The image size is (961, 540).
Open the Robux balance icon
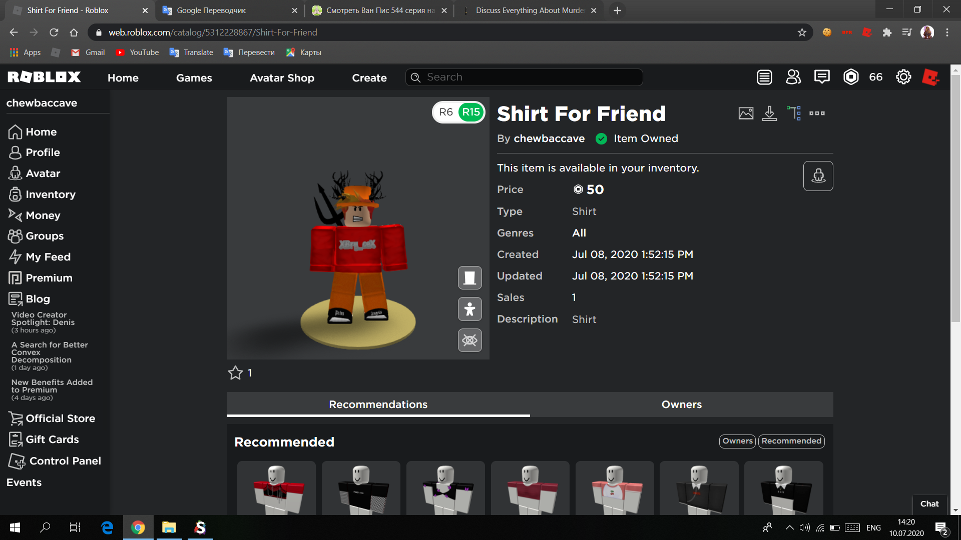tap(851, 77)
